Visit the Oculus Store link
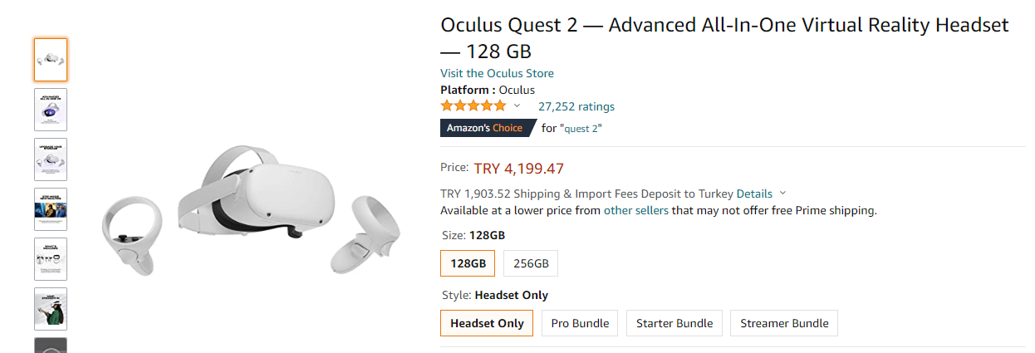This screenshot has width=1035, height=353. [497, 73]
